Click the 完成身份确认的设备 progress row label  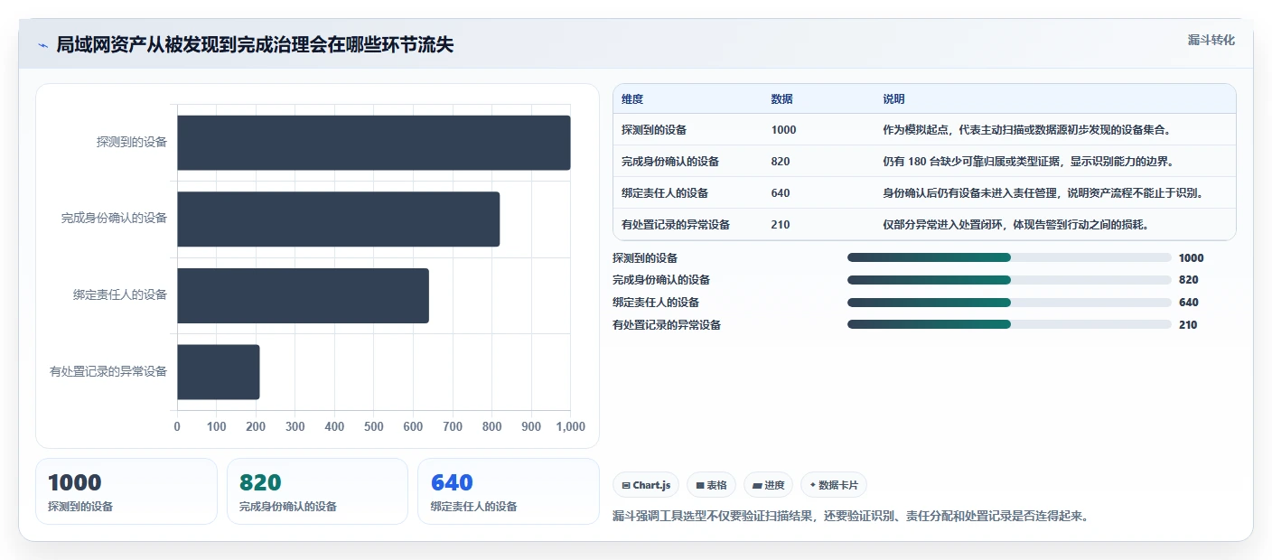[661, 280]
